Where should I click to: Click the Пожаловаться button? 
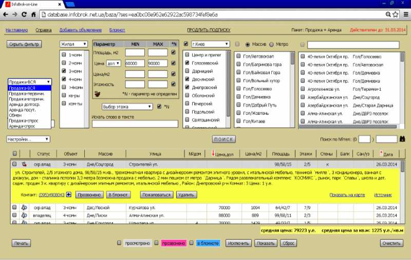tap(157, 194)
